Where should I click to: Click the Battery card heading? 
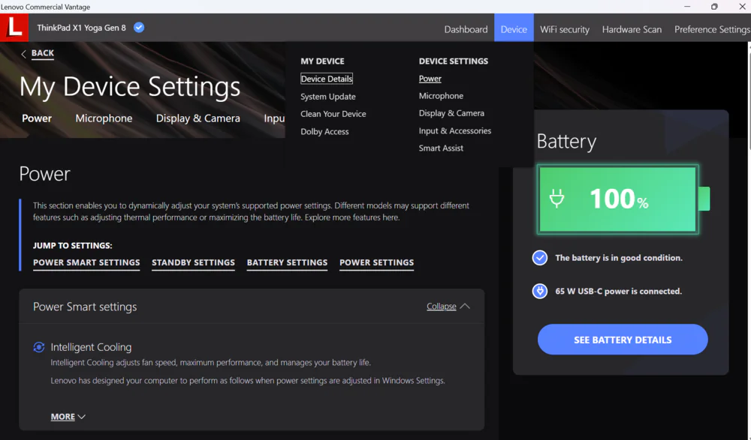tap(566, 141)
